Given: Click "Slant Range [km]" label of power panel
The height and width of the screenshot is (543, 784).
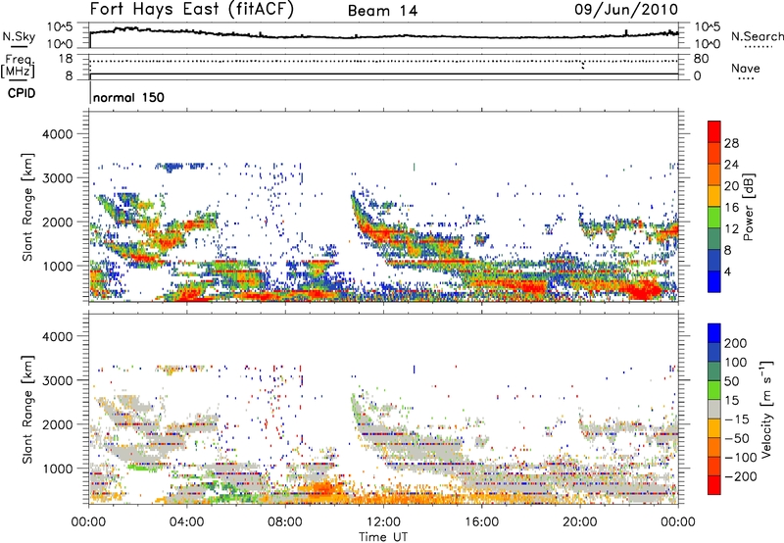Looking at the screenshot, I should (28, 208).
